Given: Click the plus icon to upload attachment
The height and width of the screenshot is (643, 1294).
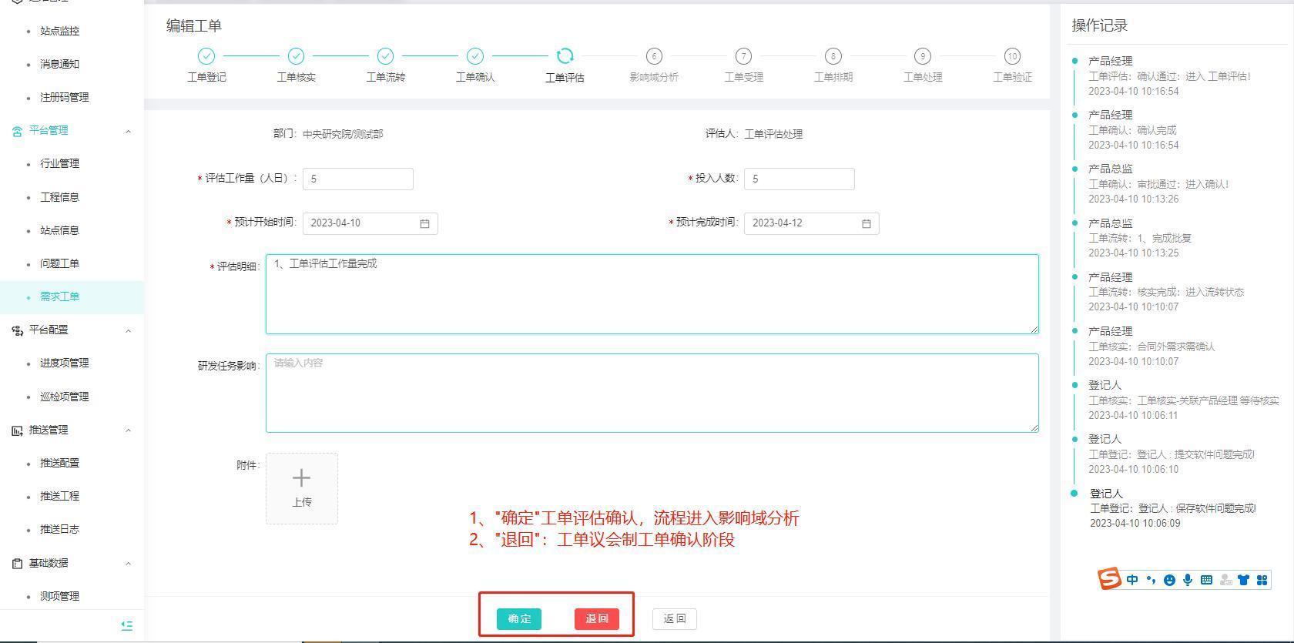Looking at the screenshot, I should [x=301, y=479].
